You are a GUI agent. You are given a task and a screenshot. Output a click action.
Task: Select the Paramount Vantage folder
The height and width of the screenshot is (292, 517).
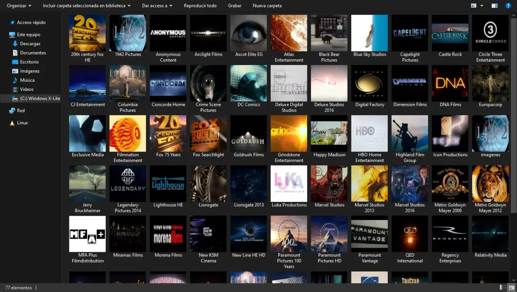click(370, 239)
